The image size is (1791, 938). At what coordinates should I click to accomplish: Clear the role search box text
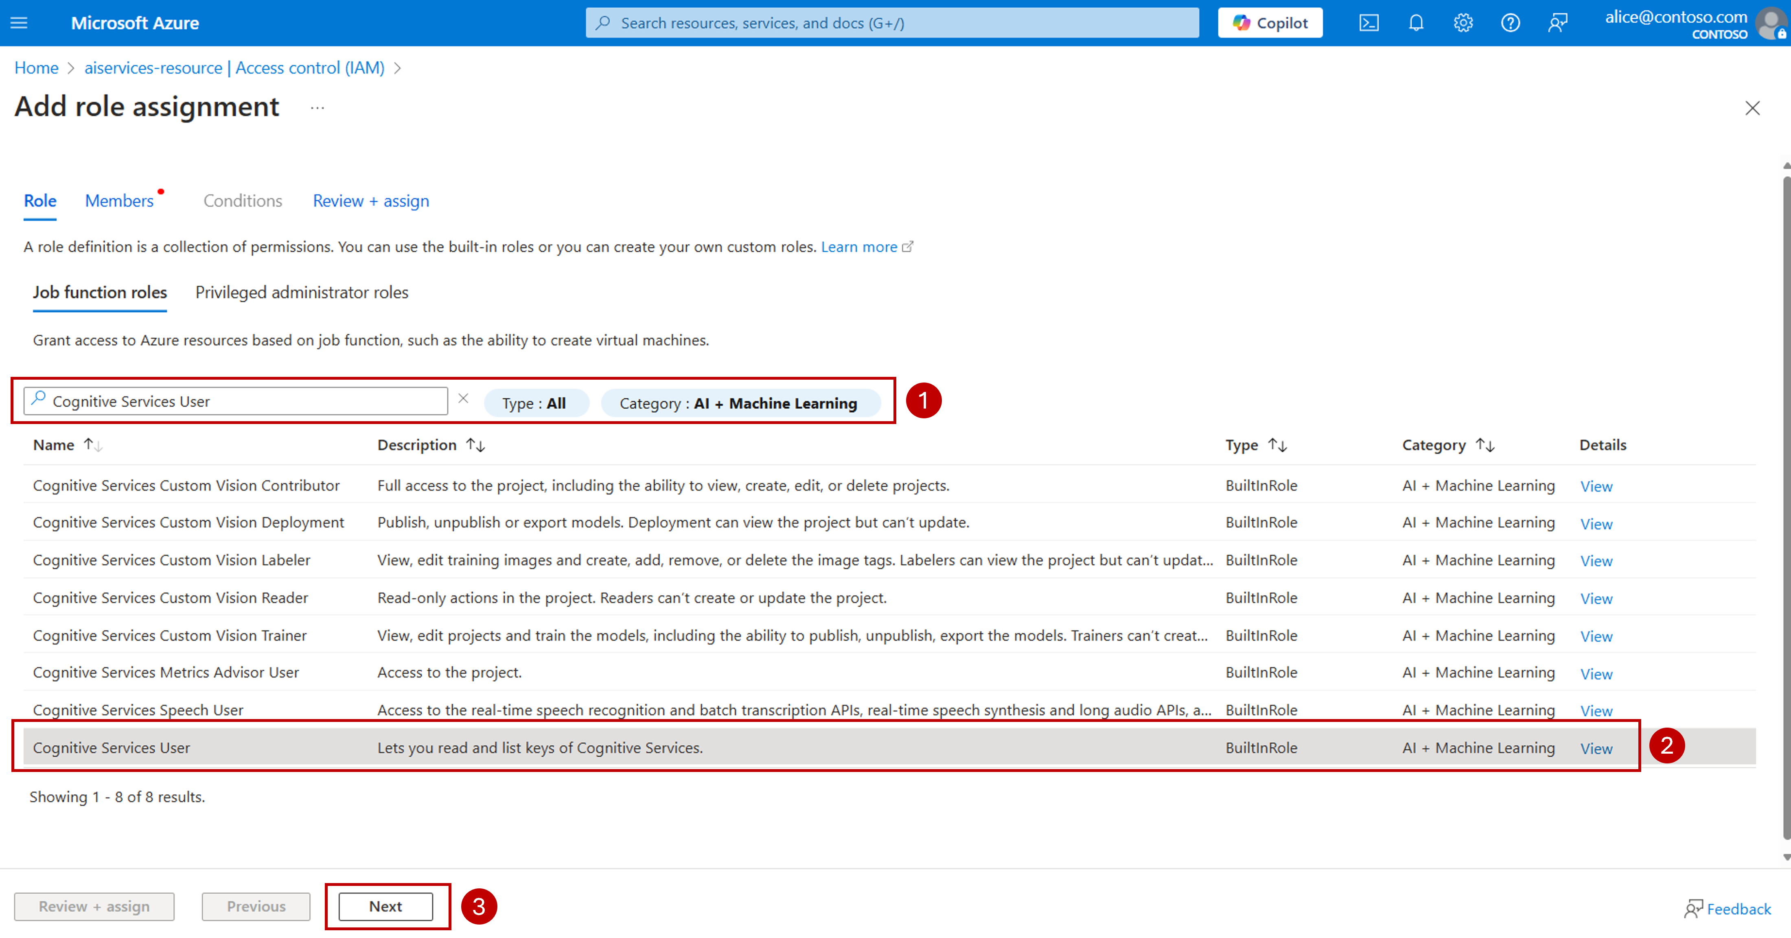coord(463,398)
